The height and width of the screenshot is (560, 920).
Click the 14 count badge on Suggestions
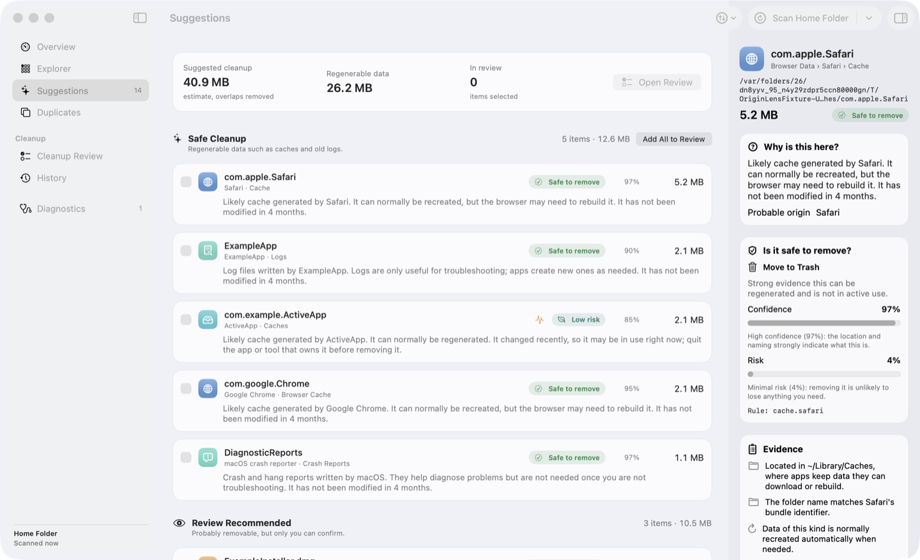[x=138, y=91]
